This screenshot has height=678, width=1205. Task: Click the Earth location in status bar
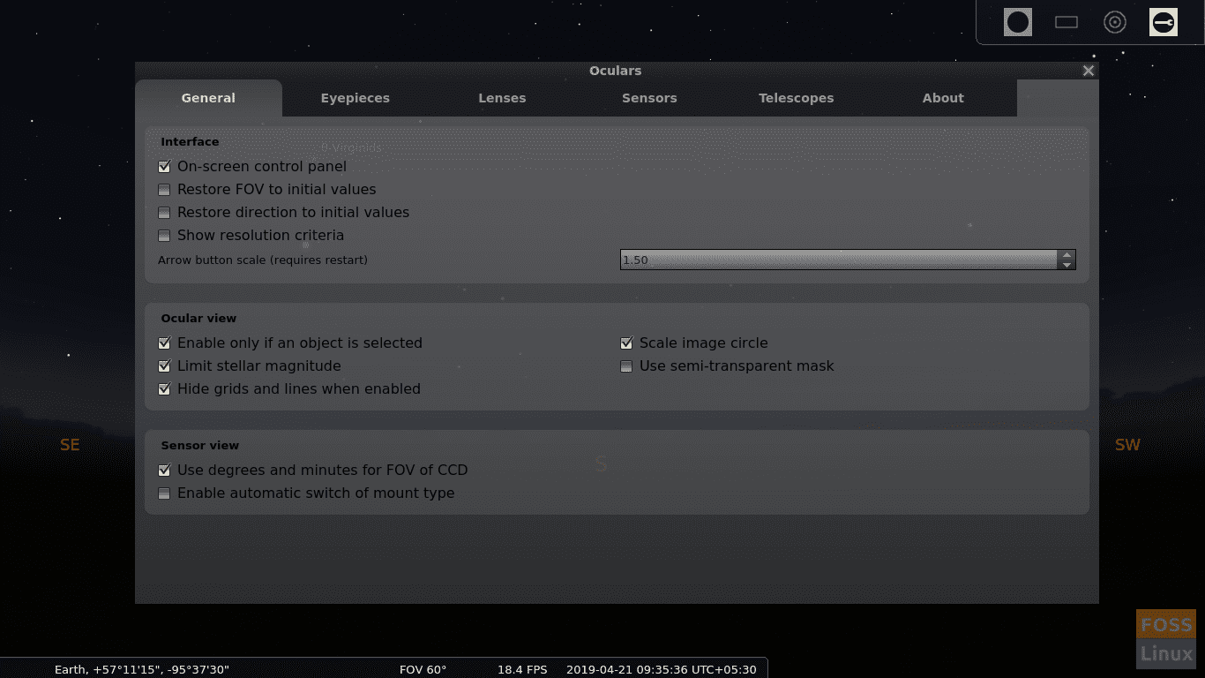[x=142, y=669]
